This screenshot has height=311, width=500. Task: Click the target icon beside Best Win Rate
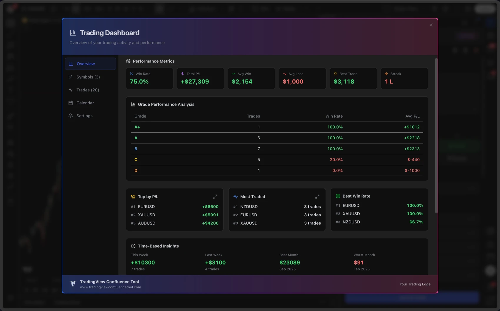(x=338, y=196)
